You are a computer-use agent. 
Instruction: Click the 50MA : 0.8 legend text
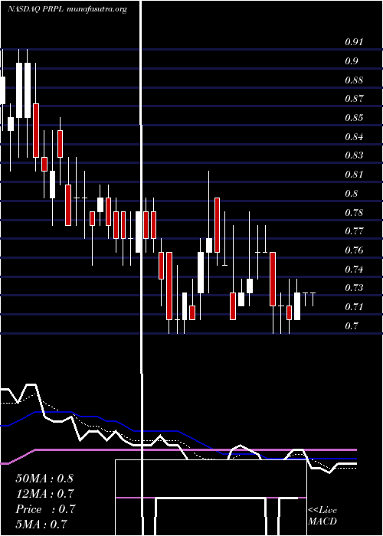point(44,479)
